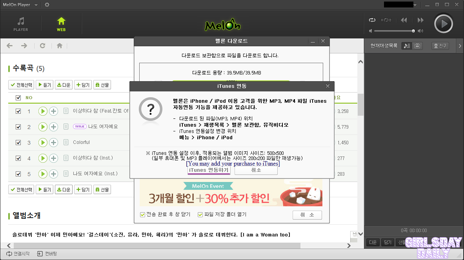Viewport: 464px width, 260px height.
Task: Uncheck track 4 checkbox
Action: [x=18, y=158]
